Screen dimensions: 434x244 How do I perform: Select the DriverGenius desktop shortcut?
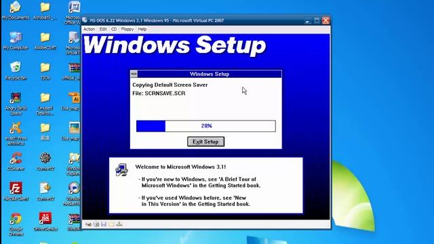[45, 222]
